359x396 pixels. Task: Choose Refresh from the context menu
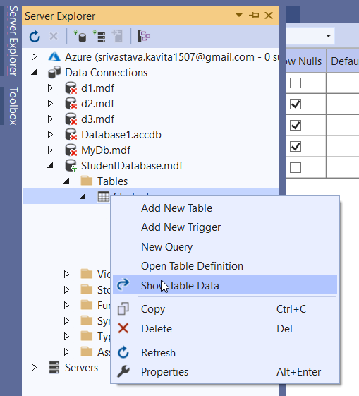click(x=225, y=352)
